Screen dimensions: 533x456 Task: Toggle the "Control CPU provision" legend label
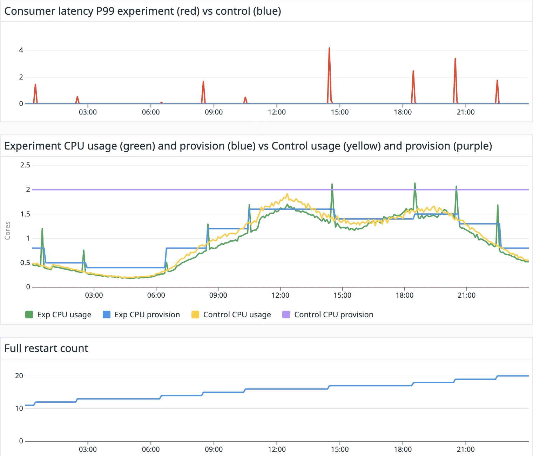333,315
